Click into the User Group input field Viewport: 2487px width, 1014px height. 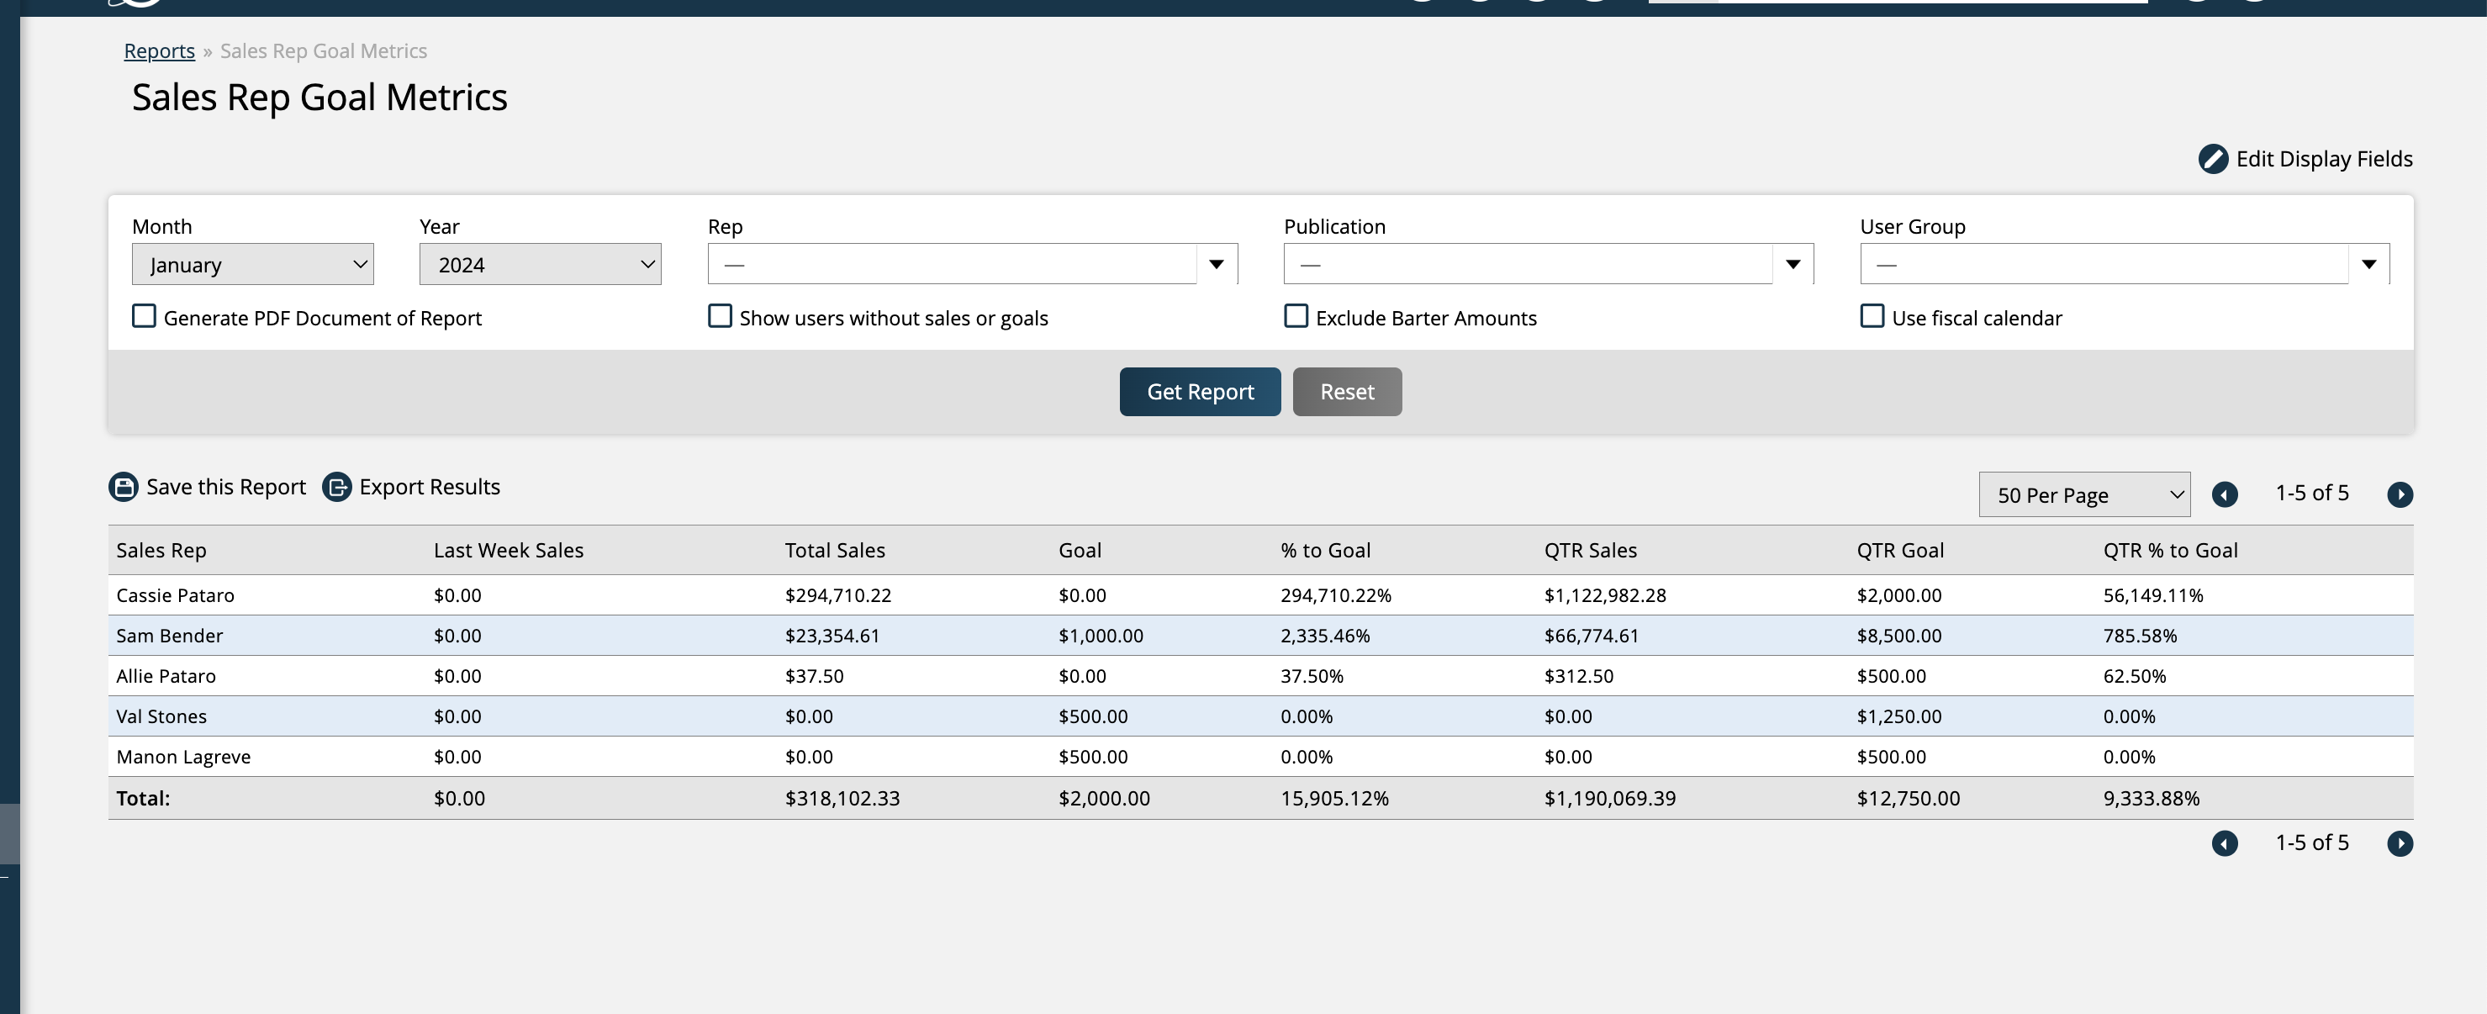point(2104,265)
